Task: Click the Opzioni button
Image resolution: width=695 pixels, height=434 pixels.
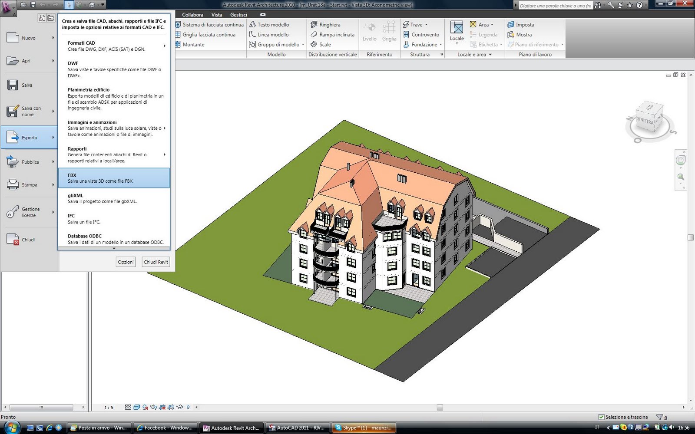Action: (x=126, y=262)
